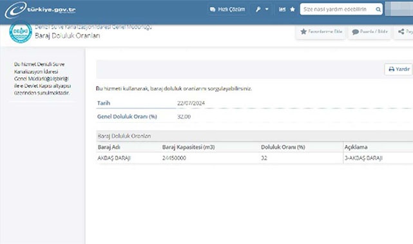Select the Baraj Doluluk Oranları page title
Screen dimensions: 413x244
[x=68, y=36]
